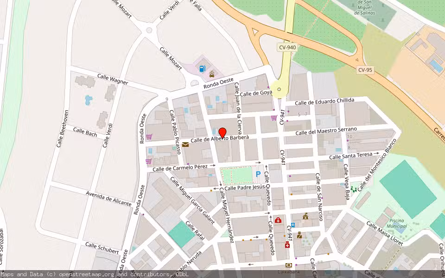Click the Calle Wagner street label

pyautogui.click(x=113, y=79)
